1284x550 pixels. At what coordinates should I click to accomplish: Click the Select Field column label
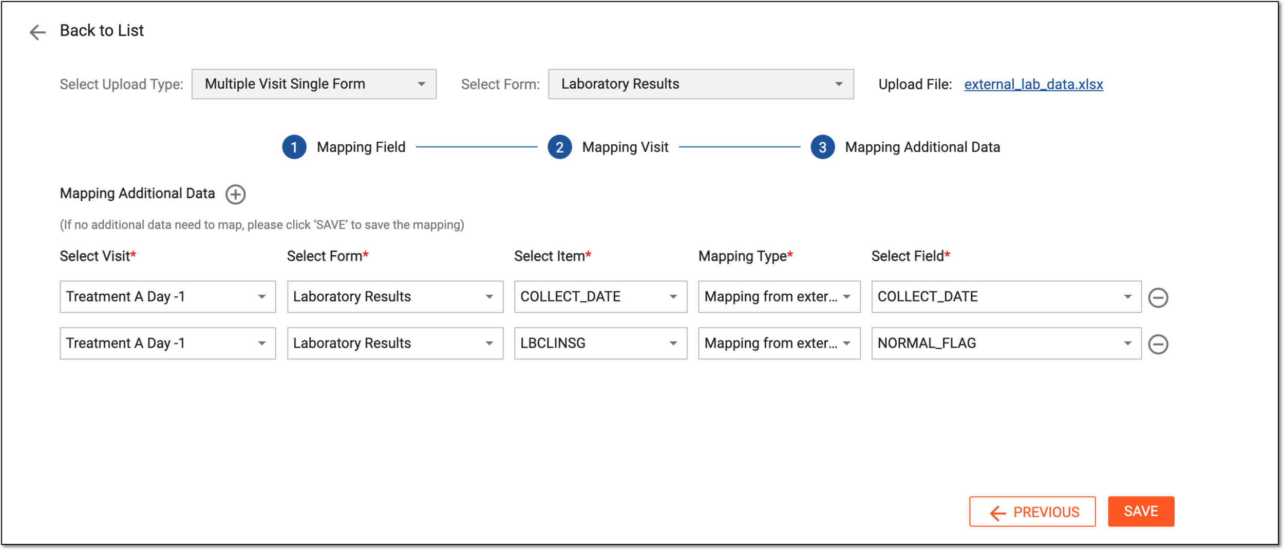point(911,256)
